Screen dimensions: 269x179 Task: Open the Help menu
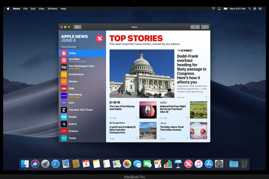(63, 9)
